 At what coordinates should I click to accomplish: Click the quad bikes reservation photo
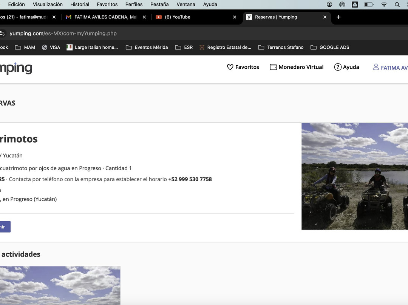(354, 176)
